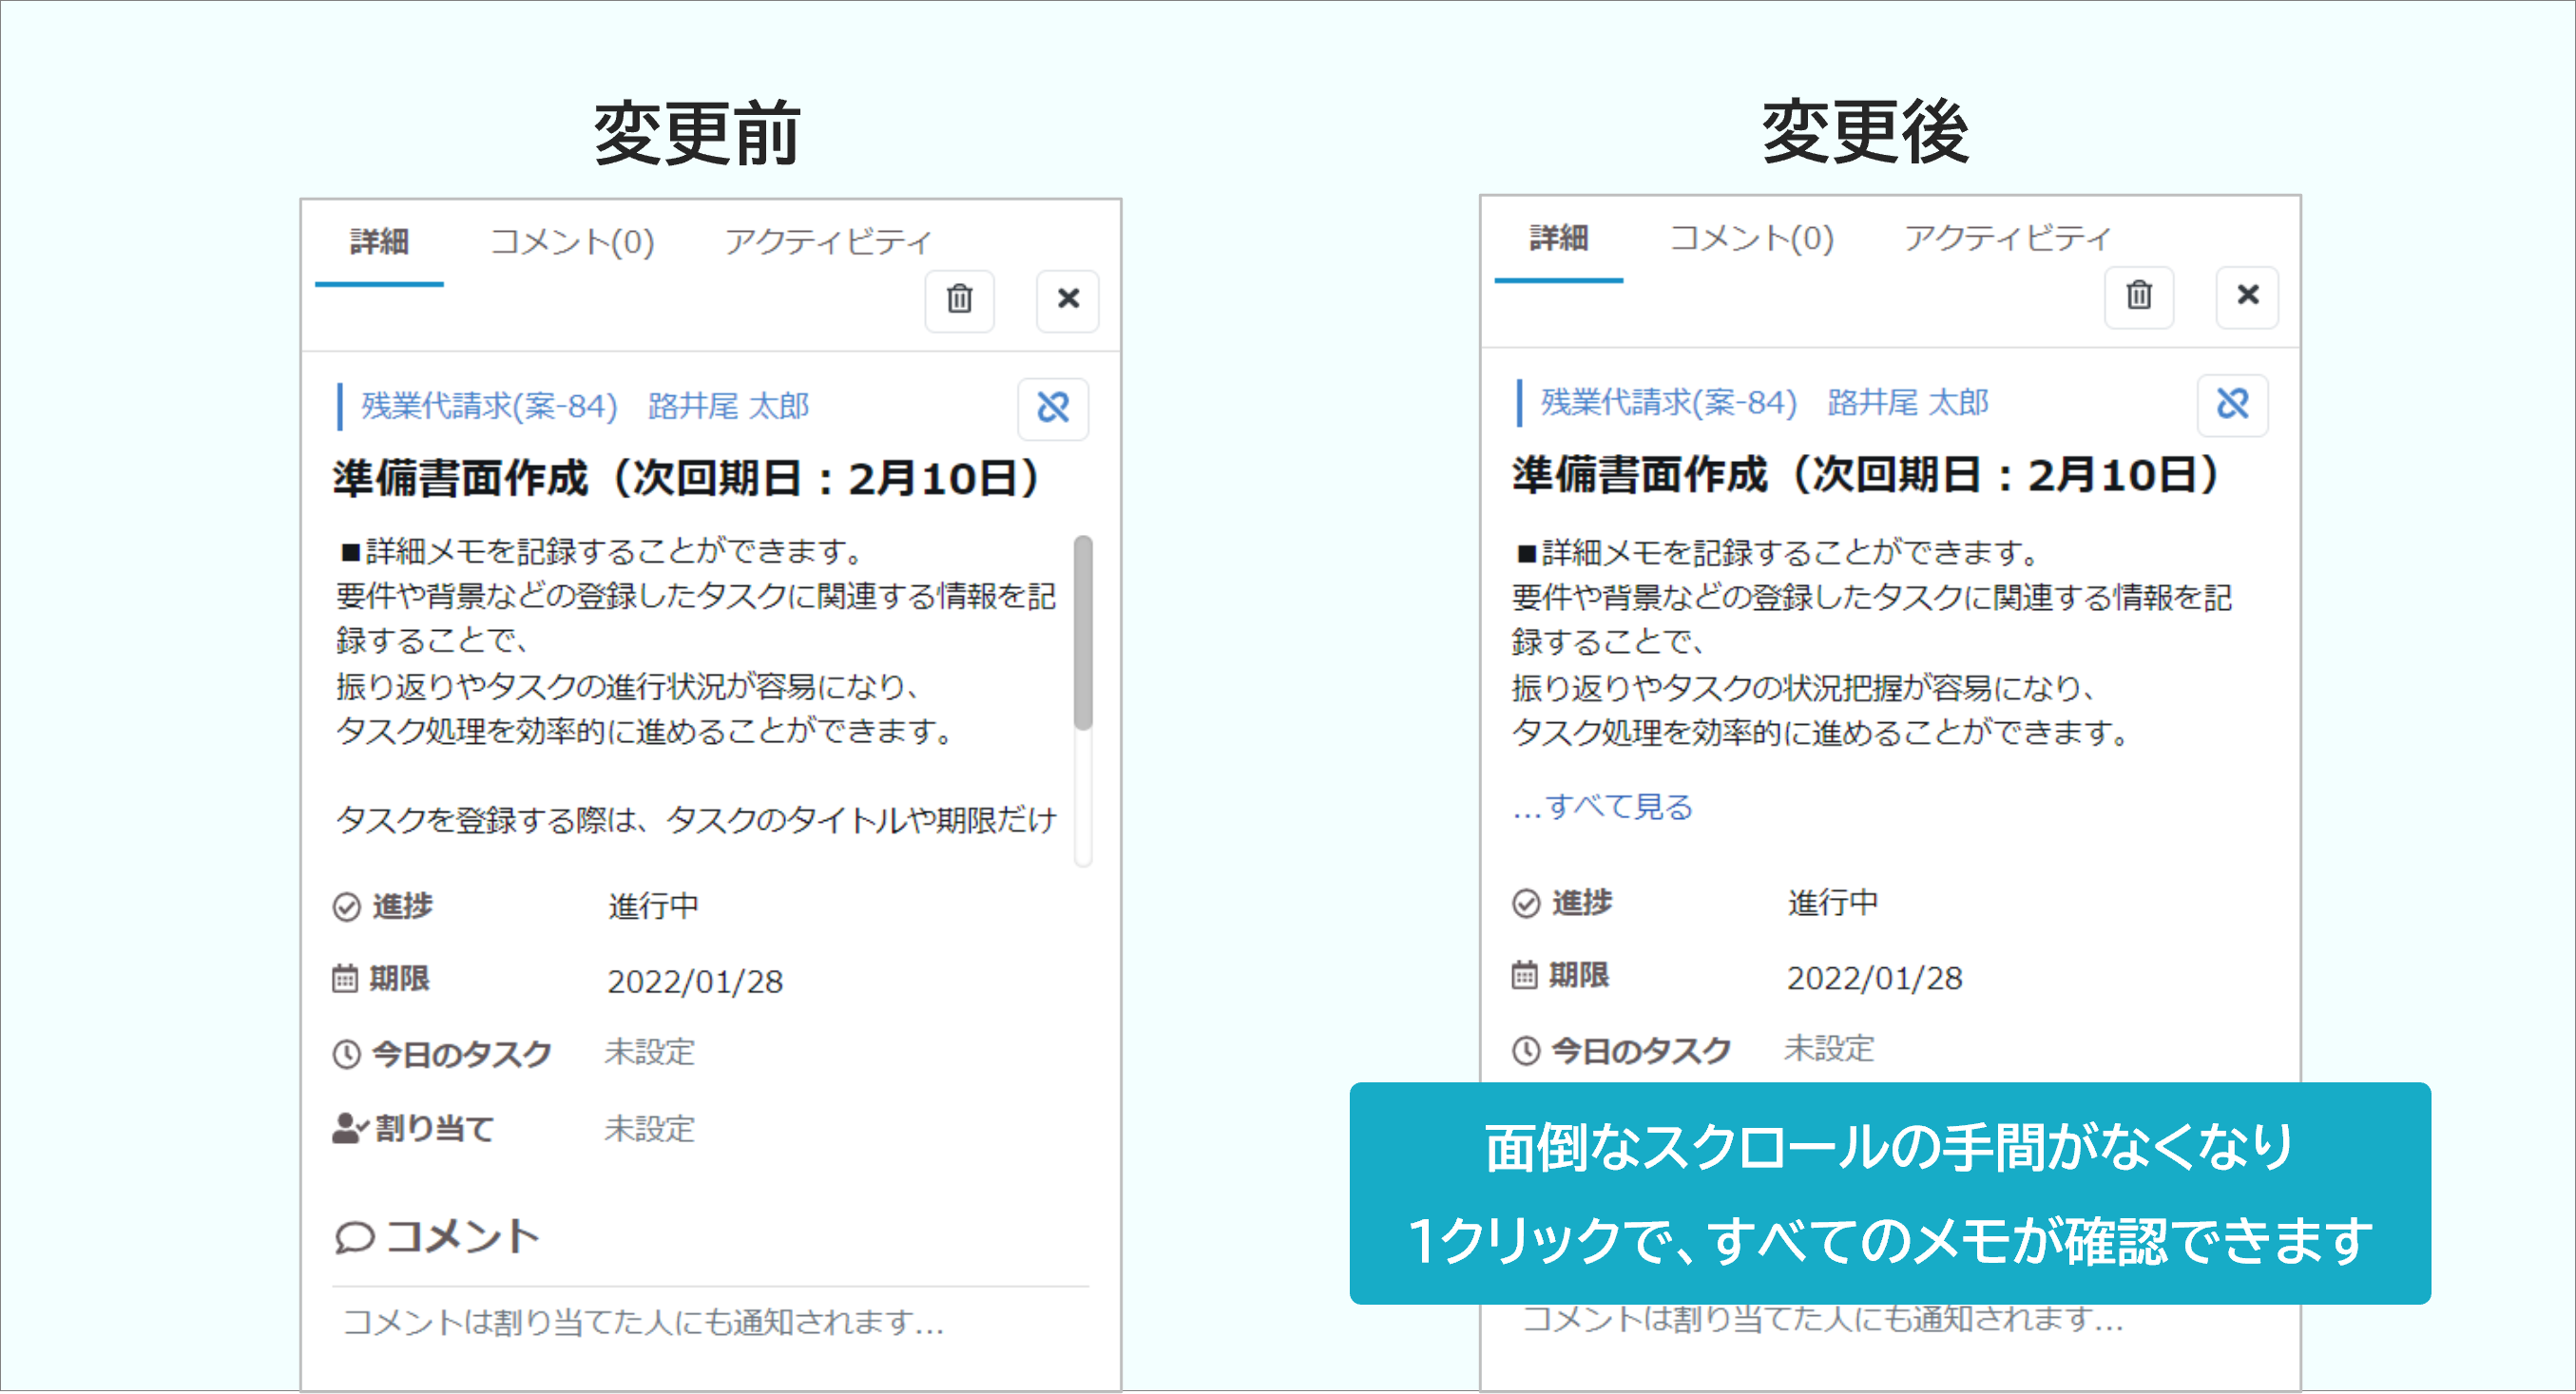Open コメント(0) tab in 変更前 panel
This screenshot has height=1394, width=2576.
click(x=572, y=242)
